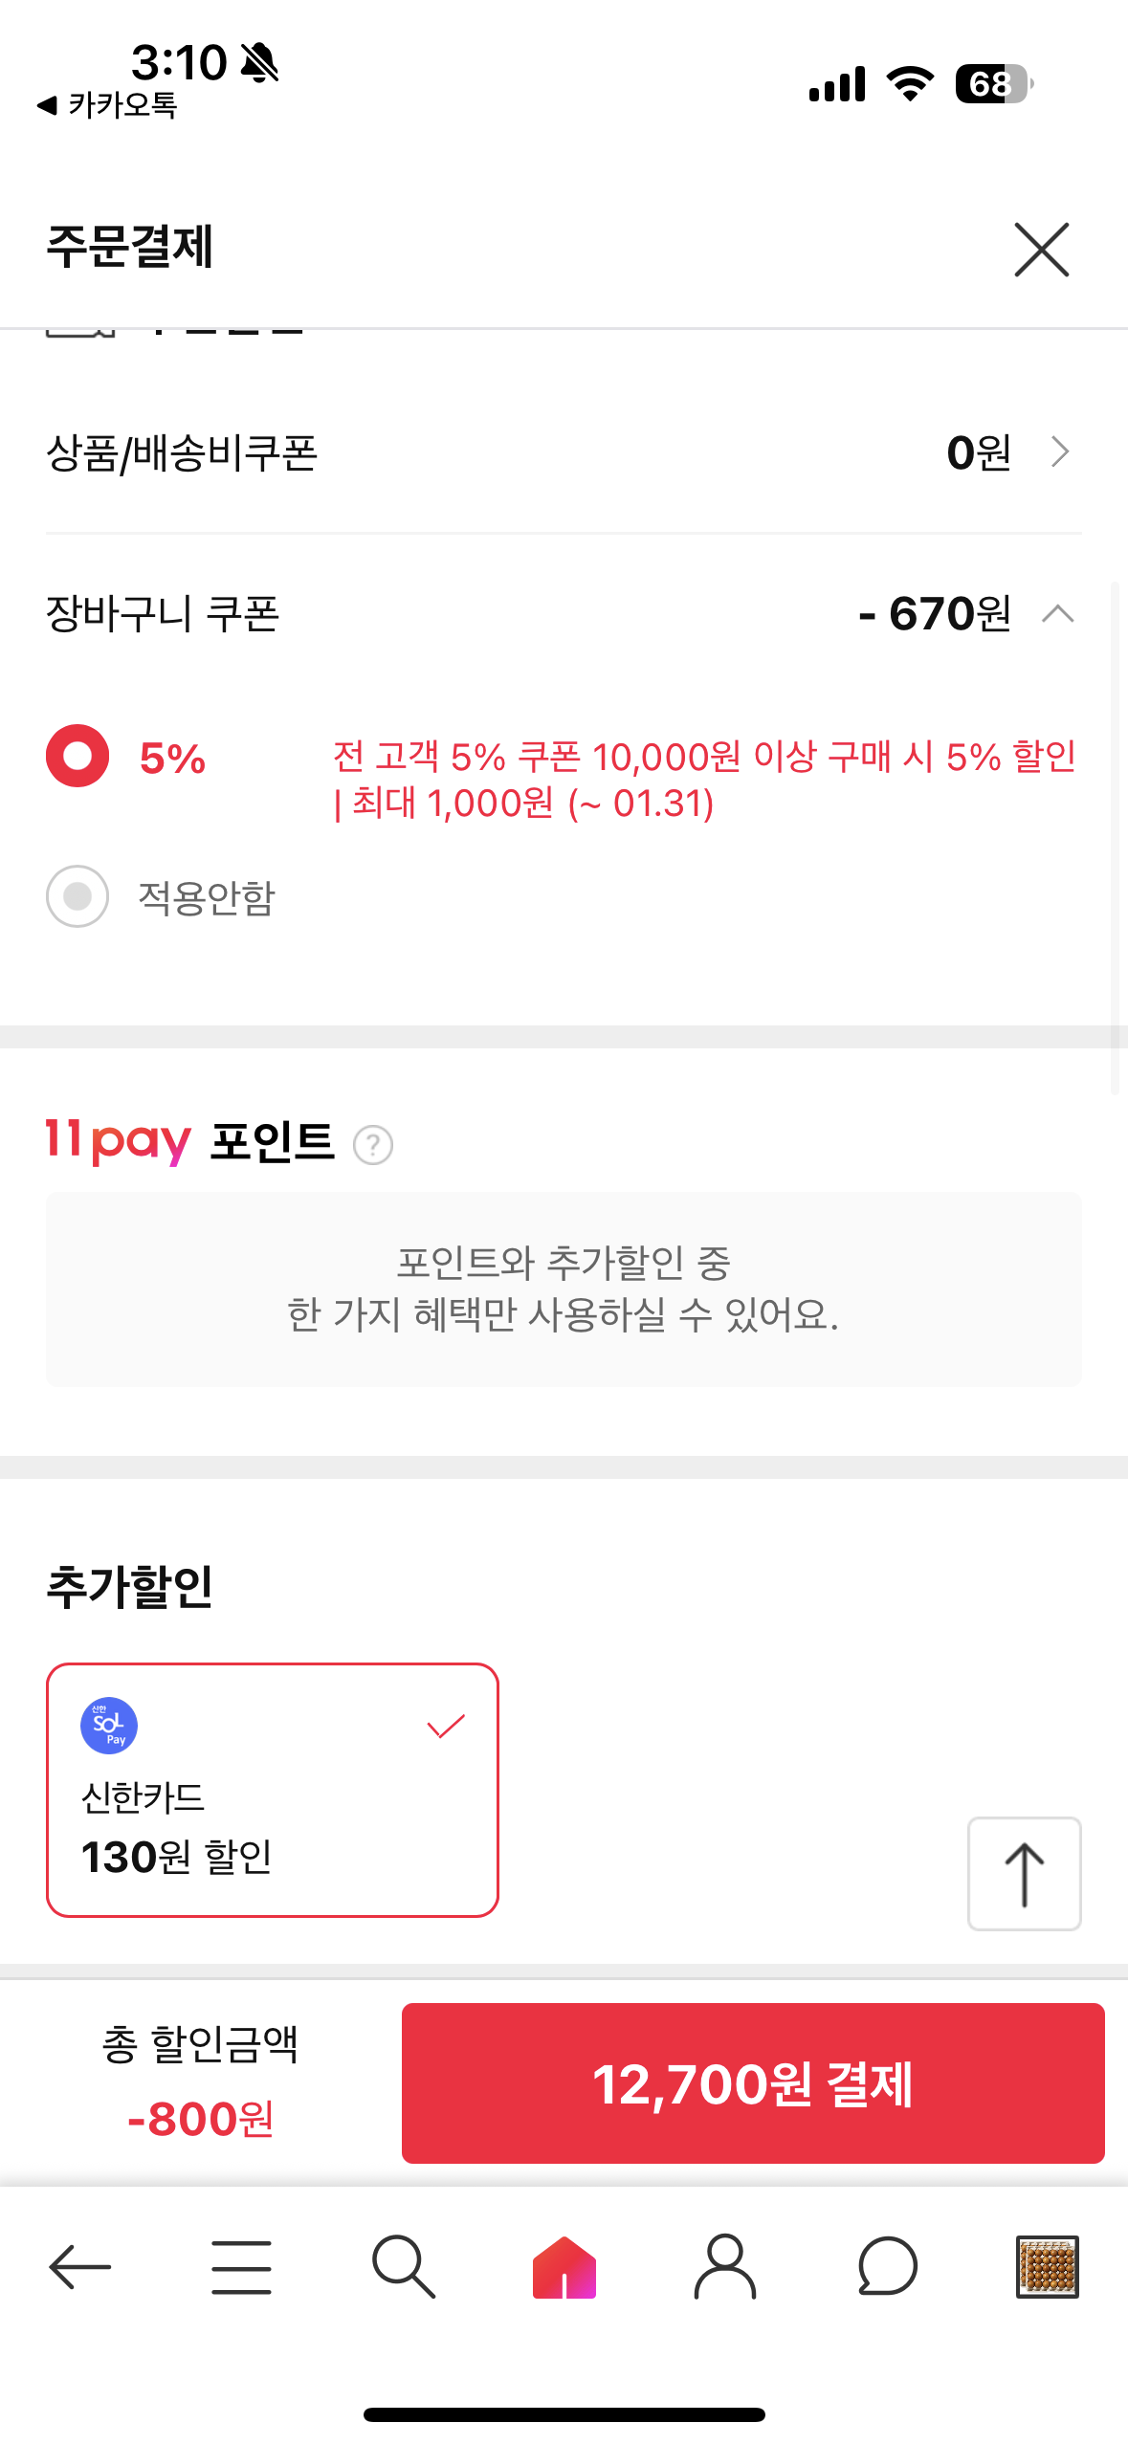Select the 5% cart coupon radio button

pyautogui.click(x=77, y=756)
